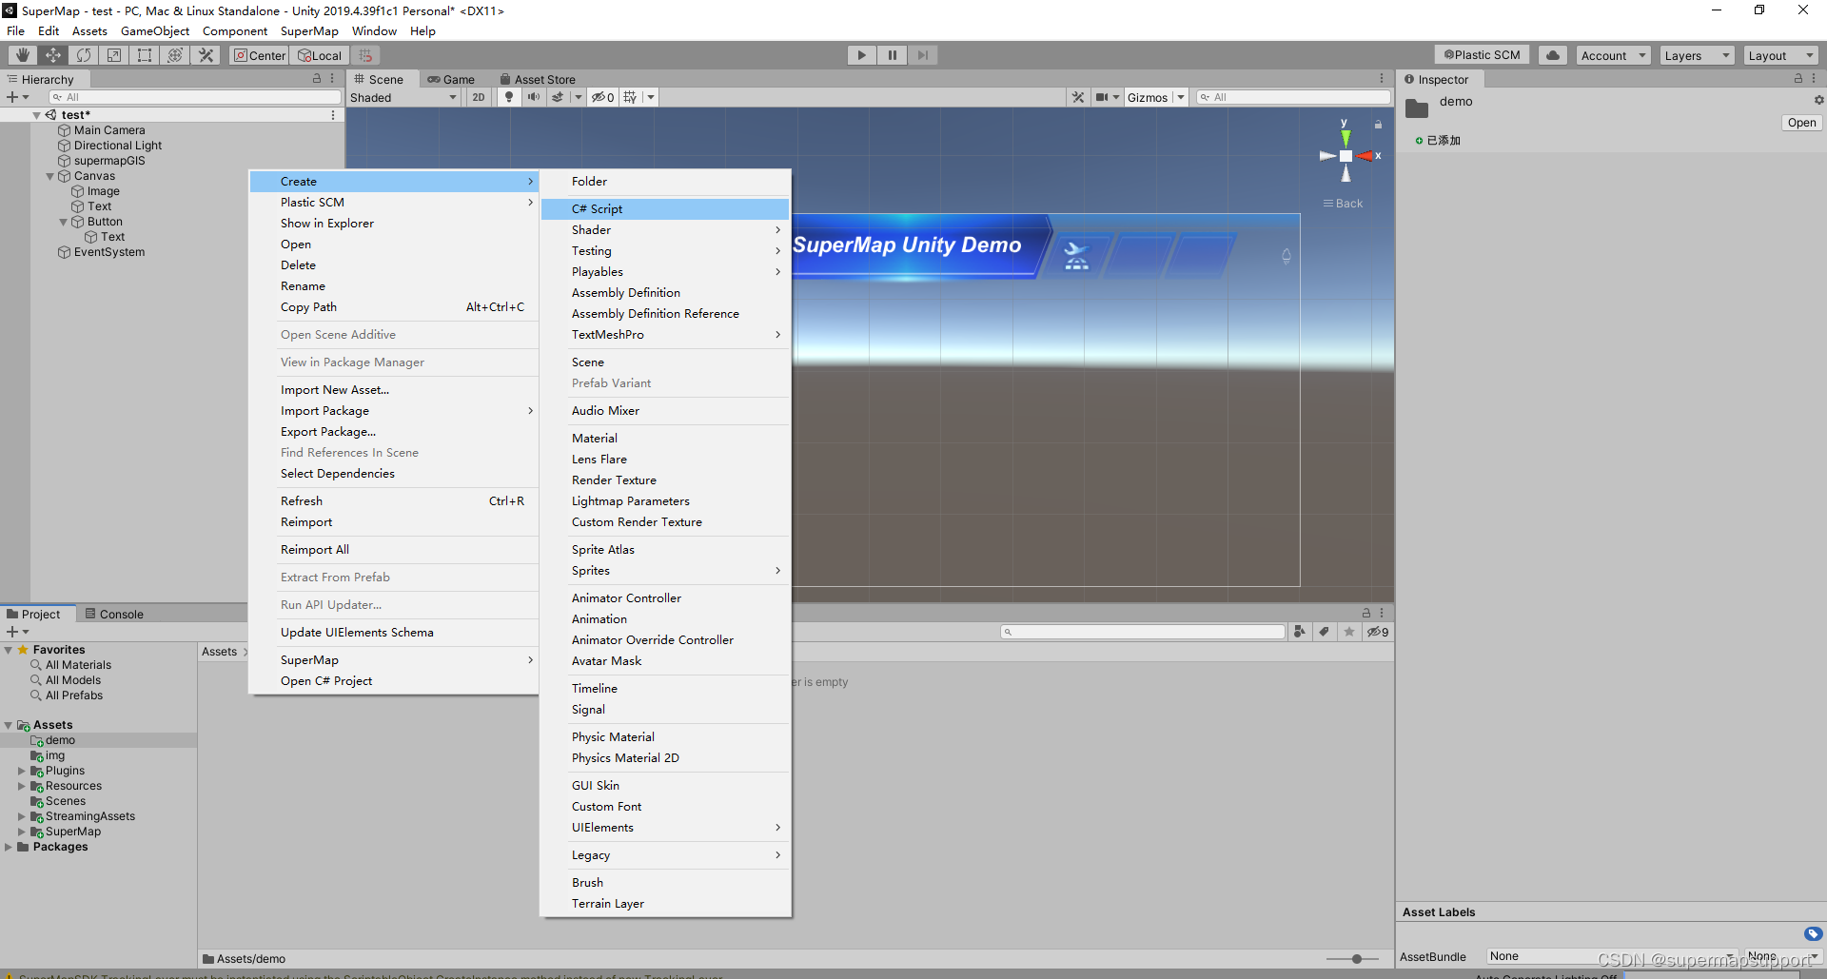Screen dimensions: 1827x979
Task: Start Play mode
Action: tap(862, 55)
